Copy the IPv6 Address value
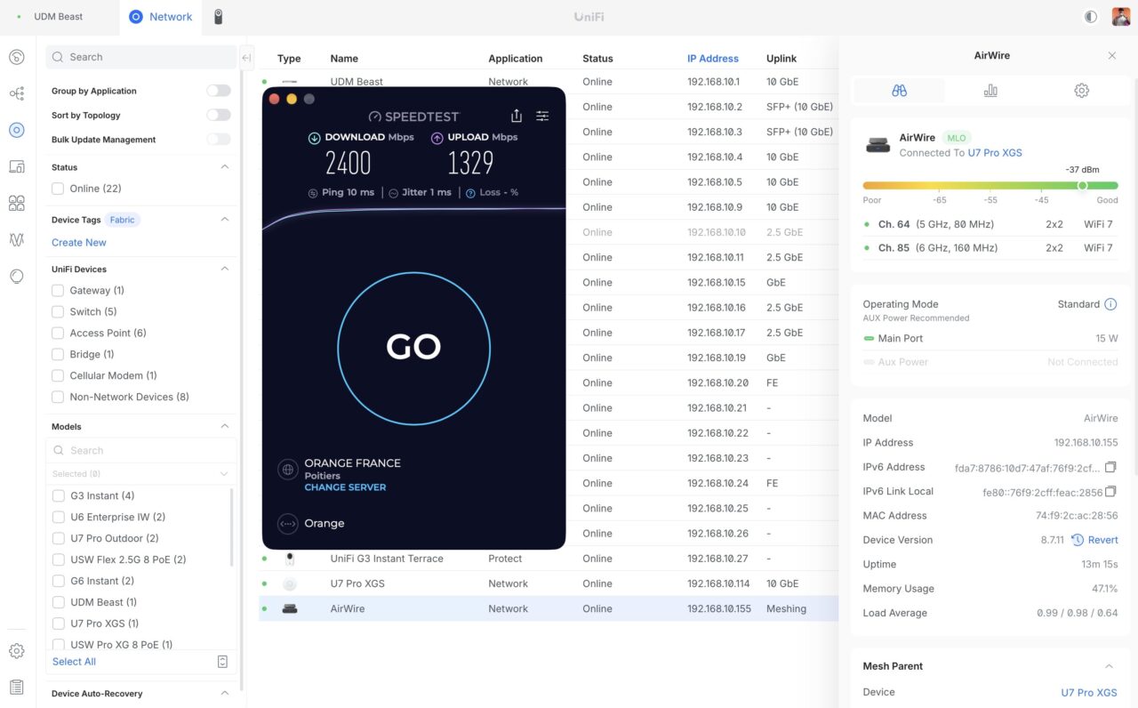1138x708 pixels. click(x=1110, y=467)
